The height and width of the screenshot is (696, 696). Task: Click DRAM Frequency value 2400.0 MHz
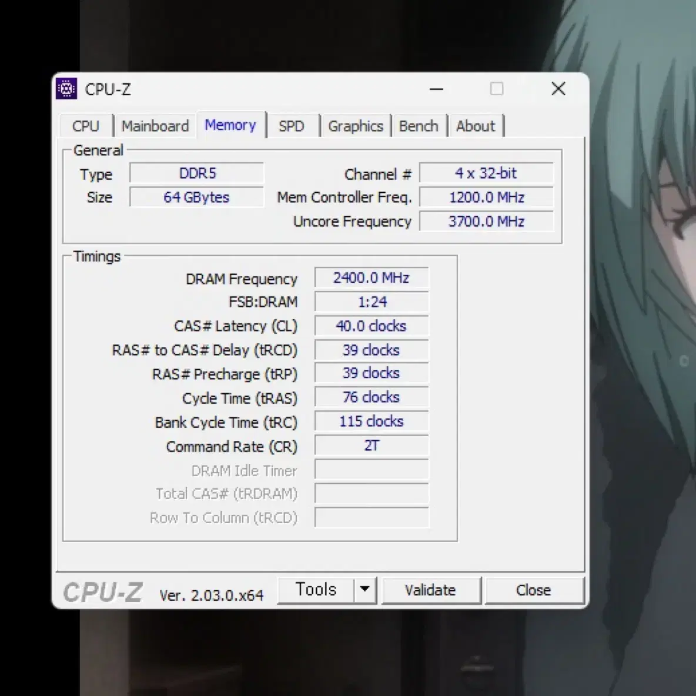[x=372, y=278]
